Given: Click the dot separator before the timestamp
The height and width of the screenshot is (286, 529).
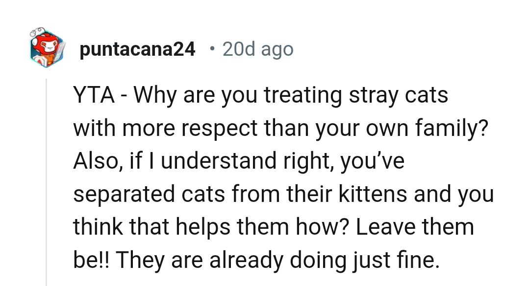Looking at the screenshot, I should click(211, 49).
